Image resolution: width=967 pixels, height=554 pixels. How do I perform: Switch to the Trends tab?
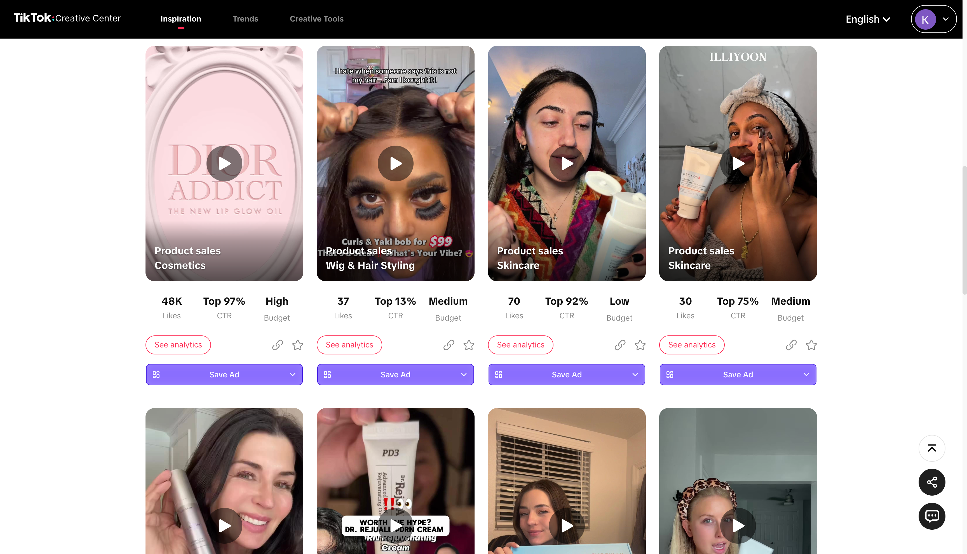[245, 19]
